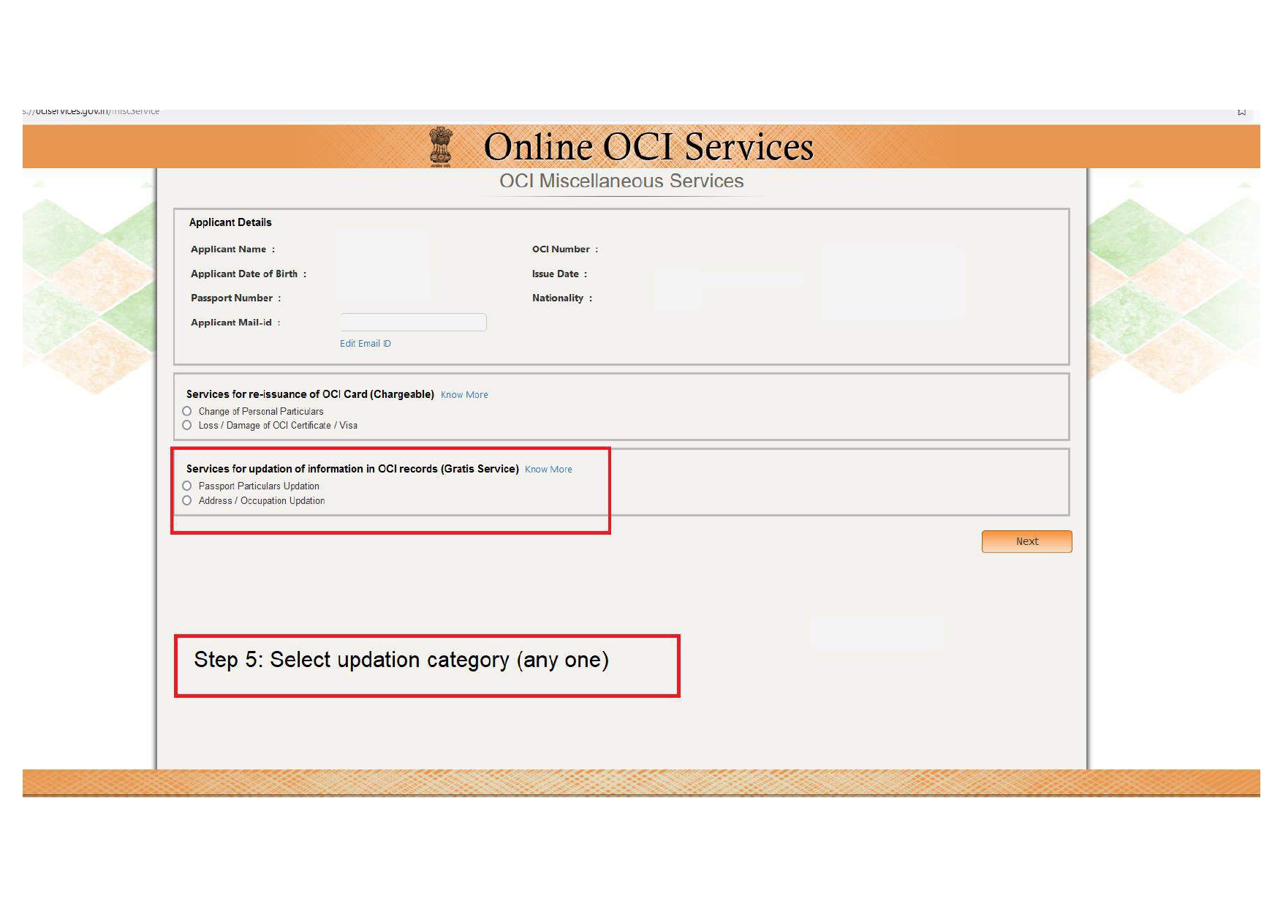Click the Online OCI Services banner title
The height and width of the screenshot is (907, 1283).
pyautogui.click(x=648, y=146)
